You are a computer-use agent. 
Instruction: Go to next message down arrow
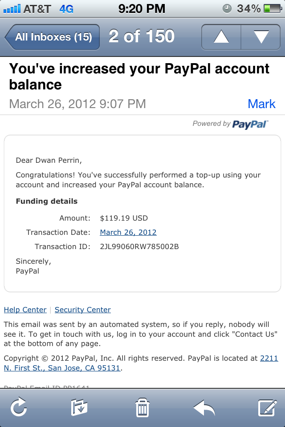261,37
